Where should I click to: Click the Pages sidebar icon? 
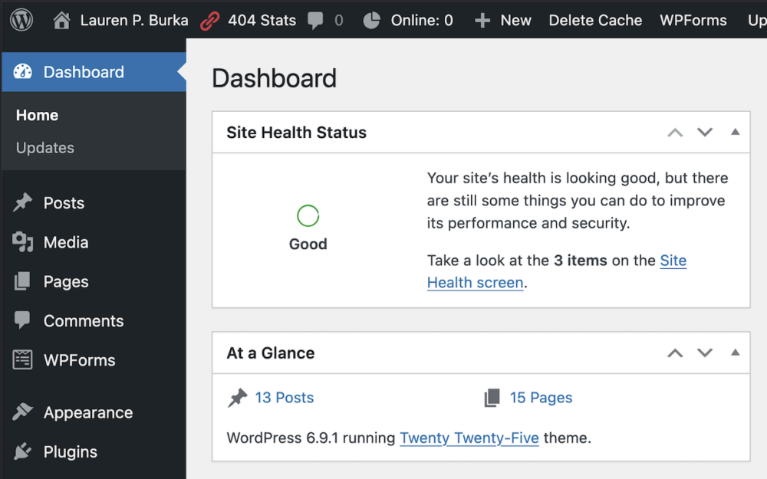(x=23, y=281)
